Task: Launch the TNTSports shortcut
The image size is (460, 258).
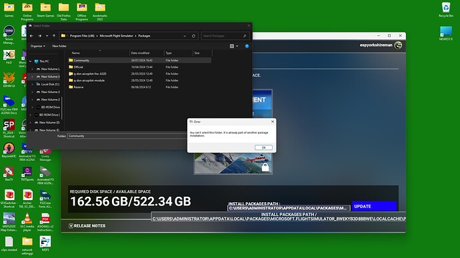Action: point(27,173)
